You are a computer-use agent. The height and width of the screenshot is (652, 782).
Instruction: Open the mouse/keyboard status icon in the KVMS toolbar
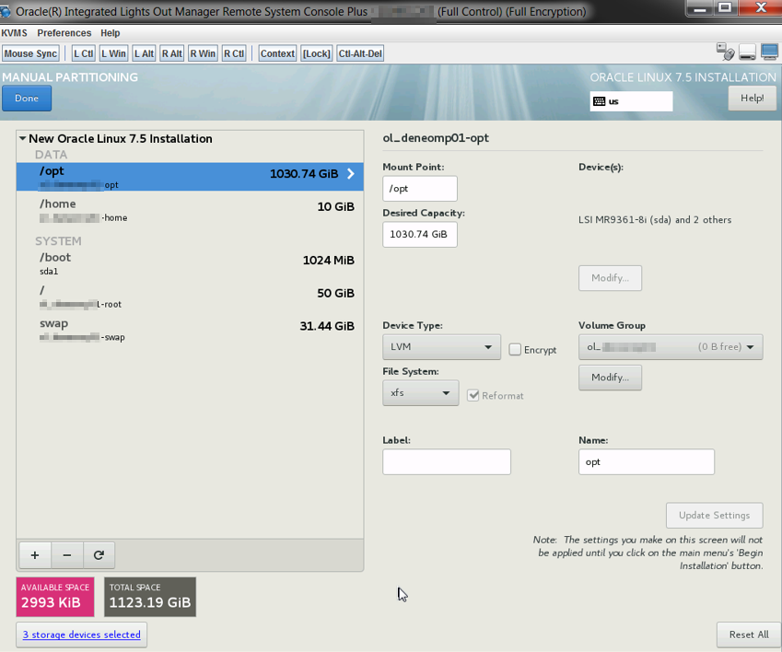725,52
